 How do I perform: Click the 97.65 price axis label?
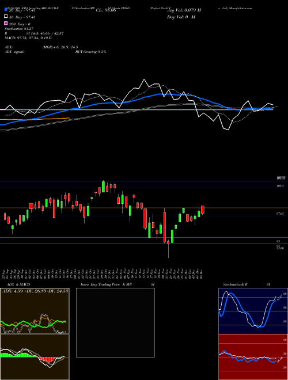click(281, 214)
